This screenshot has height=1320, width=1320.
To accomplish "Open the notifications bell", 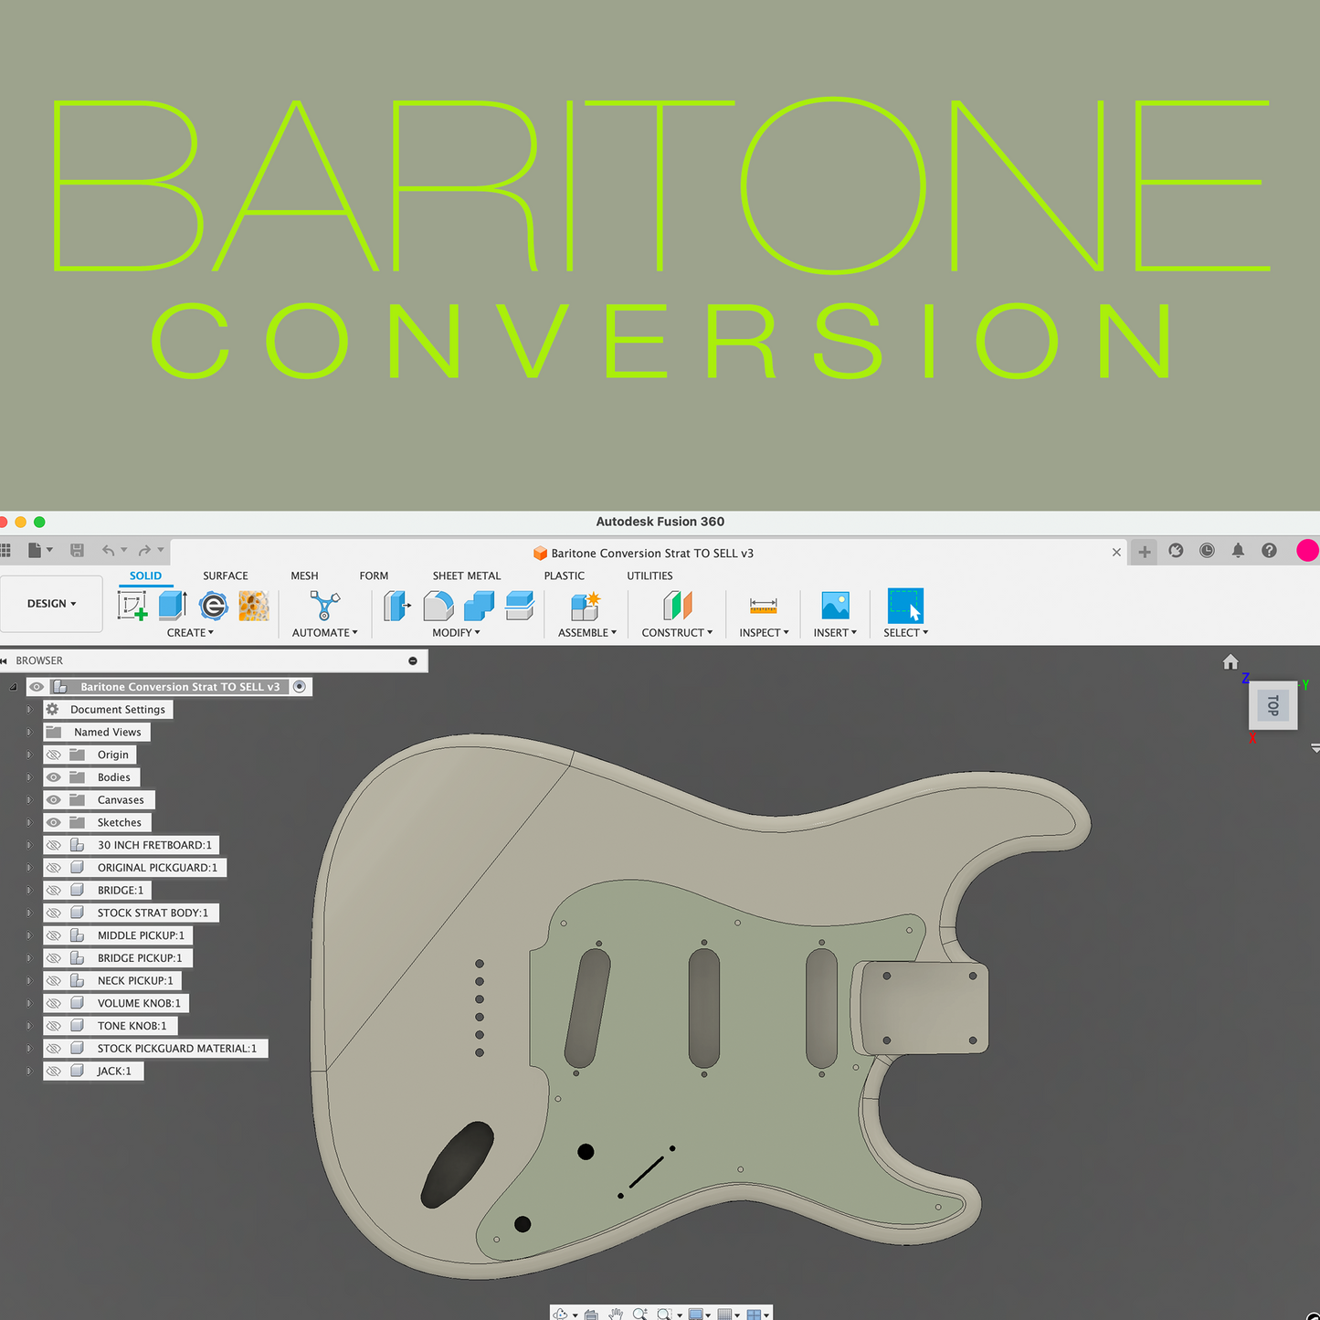I will (x=1238, y=551).
